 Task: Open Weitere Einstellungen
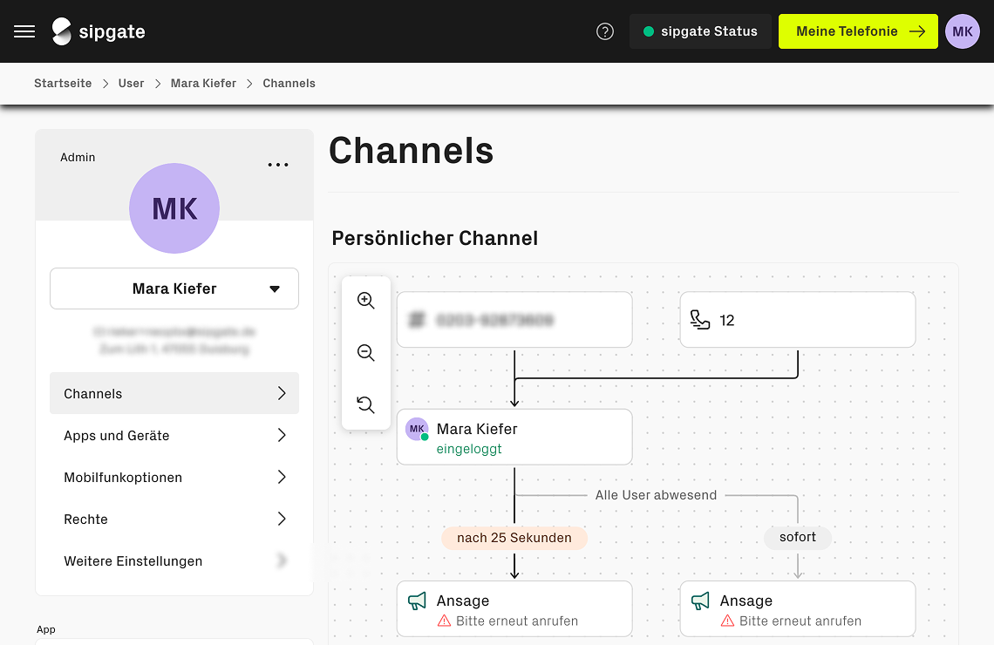pyautogui.click(x=174, y=560)
